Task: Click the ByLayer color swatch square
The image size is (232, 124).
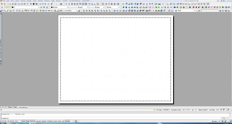Action: (52, 7)
